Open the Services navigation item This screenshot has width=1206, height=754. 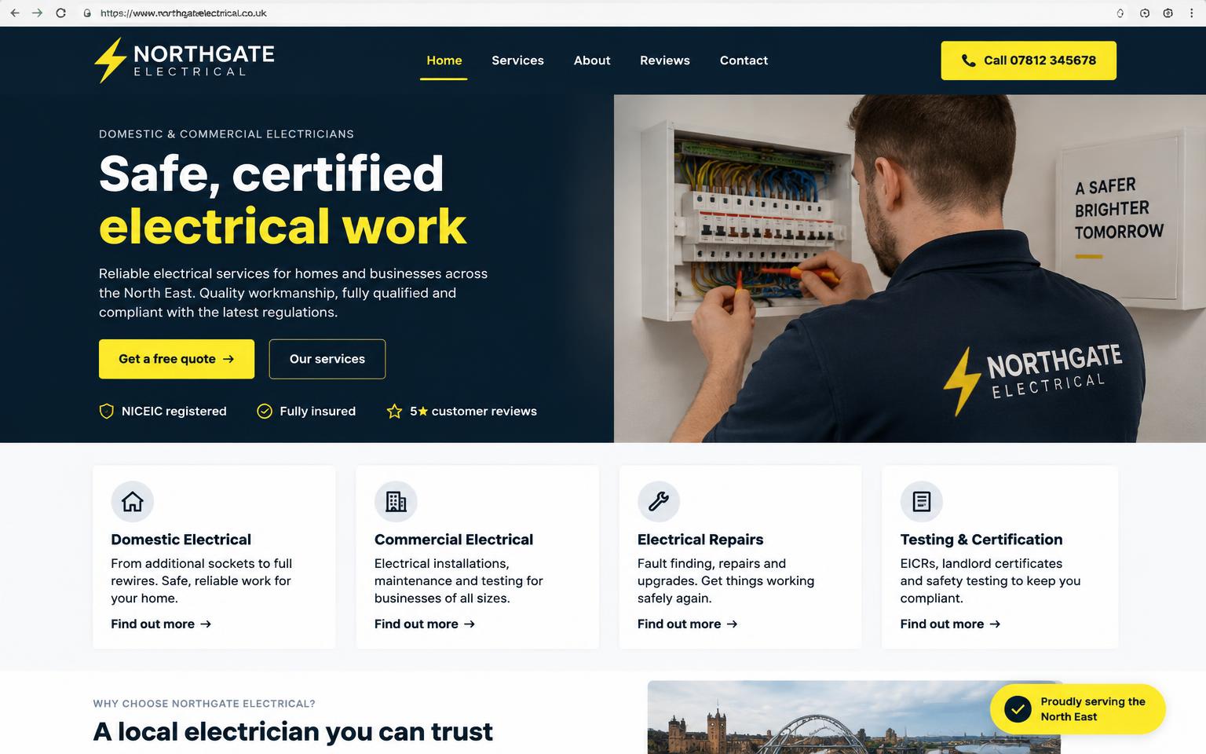[517, 60]
